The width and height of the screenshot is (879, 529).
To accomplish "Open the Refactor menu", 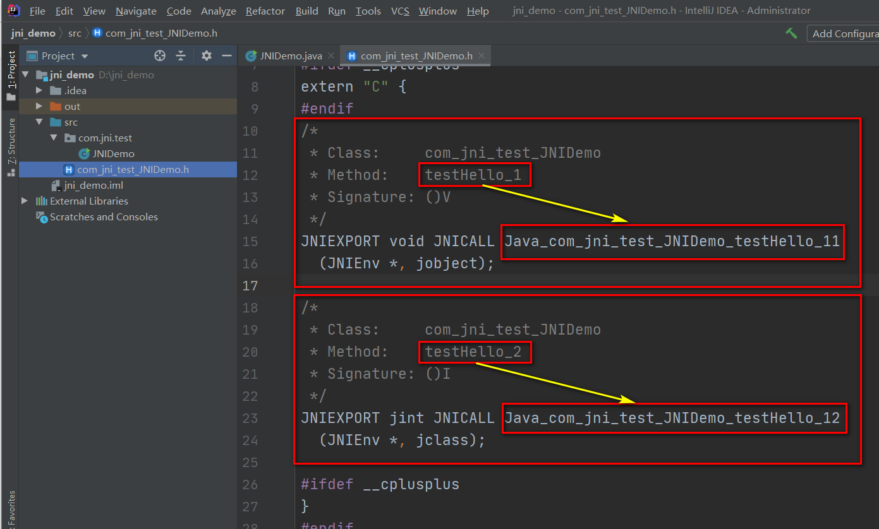I will pos(265,11).
